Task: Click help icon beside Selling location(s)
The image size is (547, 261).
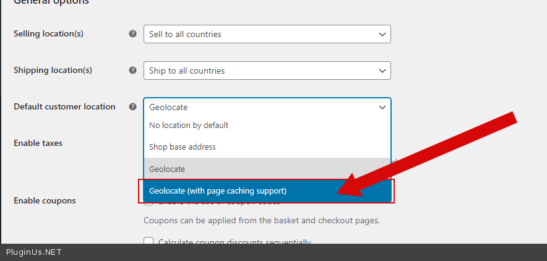Action: [x=132, y=34]
